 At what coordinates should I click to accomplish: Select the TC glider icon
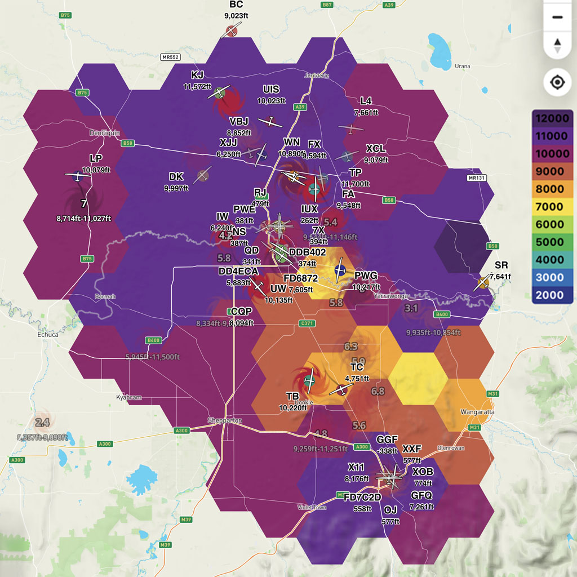pos(340,389)
